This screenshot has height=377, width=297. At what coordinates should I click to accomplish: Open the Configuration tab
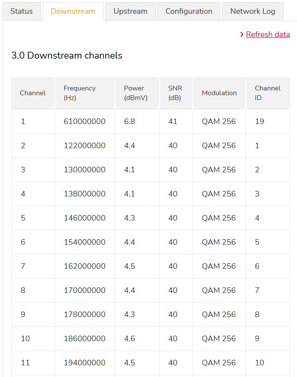coord(189,12)
